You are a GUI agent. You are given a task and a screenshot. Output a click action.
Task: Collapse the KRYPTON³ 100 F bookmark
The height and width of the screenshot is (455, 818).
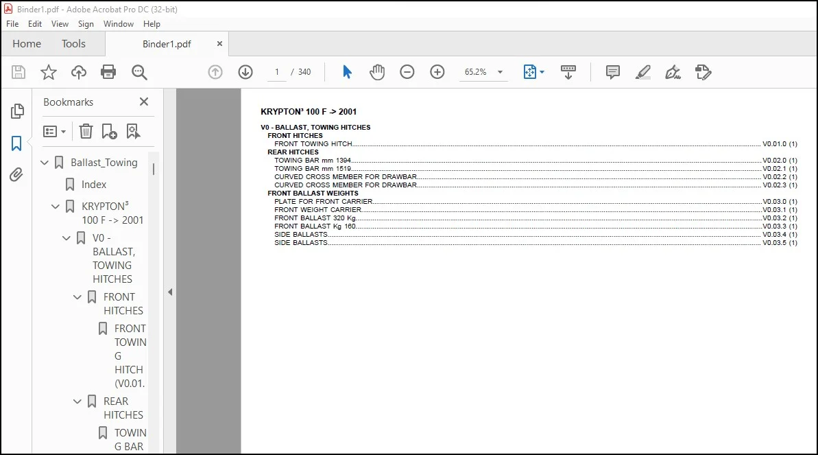(x=56, y=207)
